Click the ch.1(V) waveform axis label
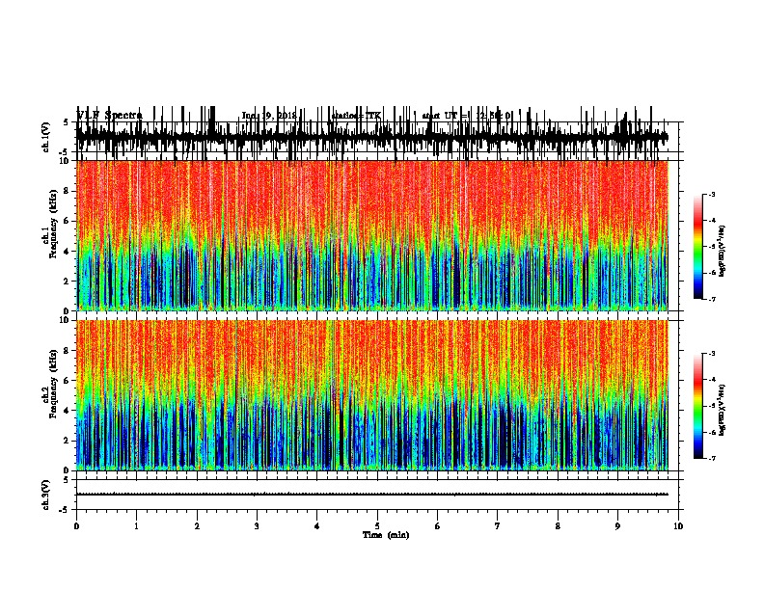764x590 pixels. 46,137
